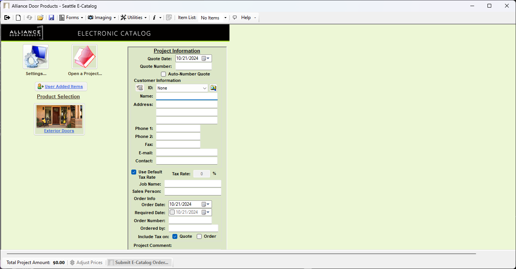The width and height of the screenshot is (516, 269).
Task: Click the Total Project Amount $0.00 value
Action: tap(59, 263)
